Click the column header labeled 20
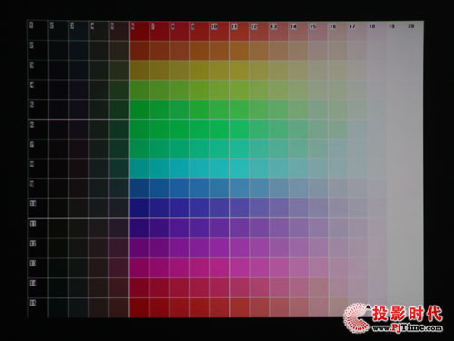 (x=410, y=26)
